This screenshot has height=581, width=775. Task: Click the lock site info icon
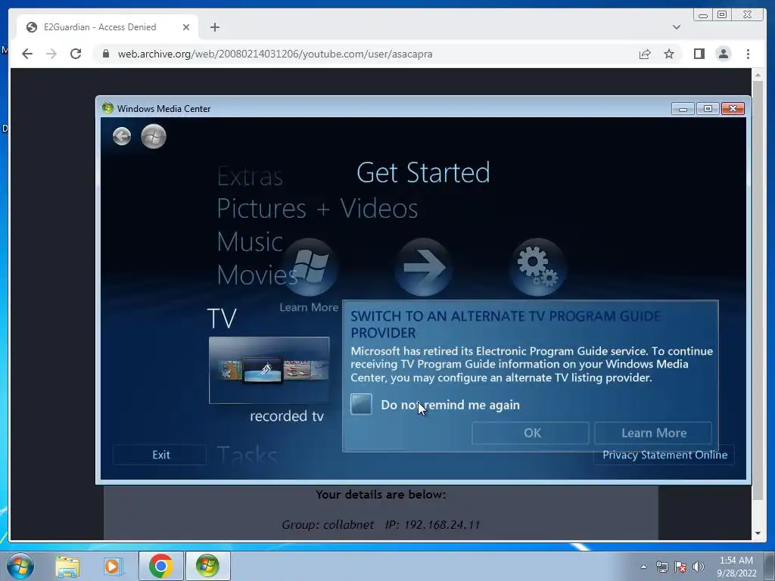[106, 54]
